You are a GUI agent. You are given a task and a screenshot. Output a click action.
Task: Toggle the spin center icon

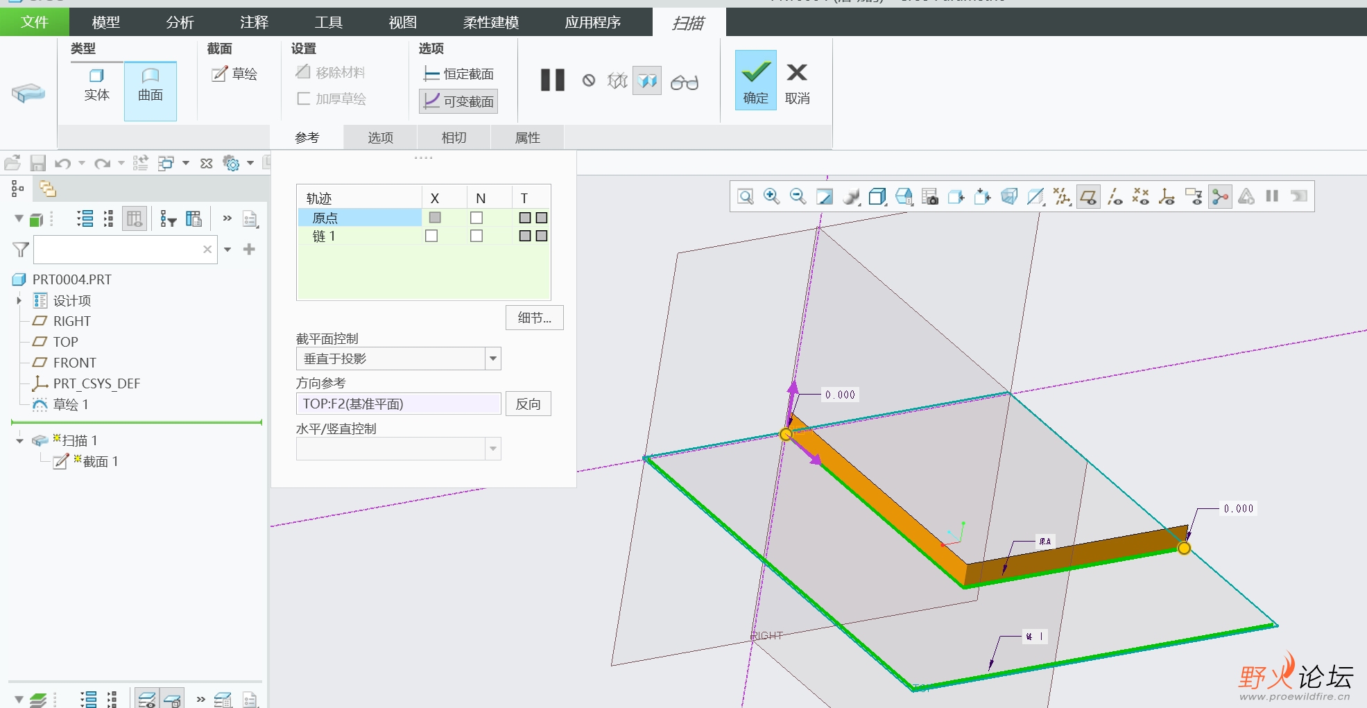pos(1220,197)
